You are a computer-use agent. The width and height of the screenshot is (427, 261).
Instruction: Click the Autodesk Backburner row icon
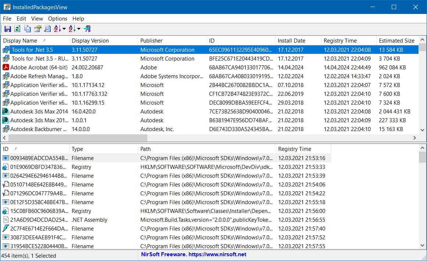pos(6,129)
